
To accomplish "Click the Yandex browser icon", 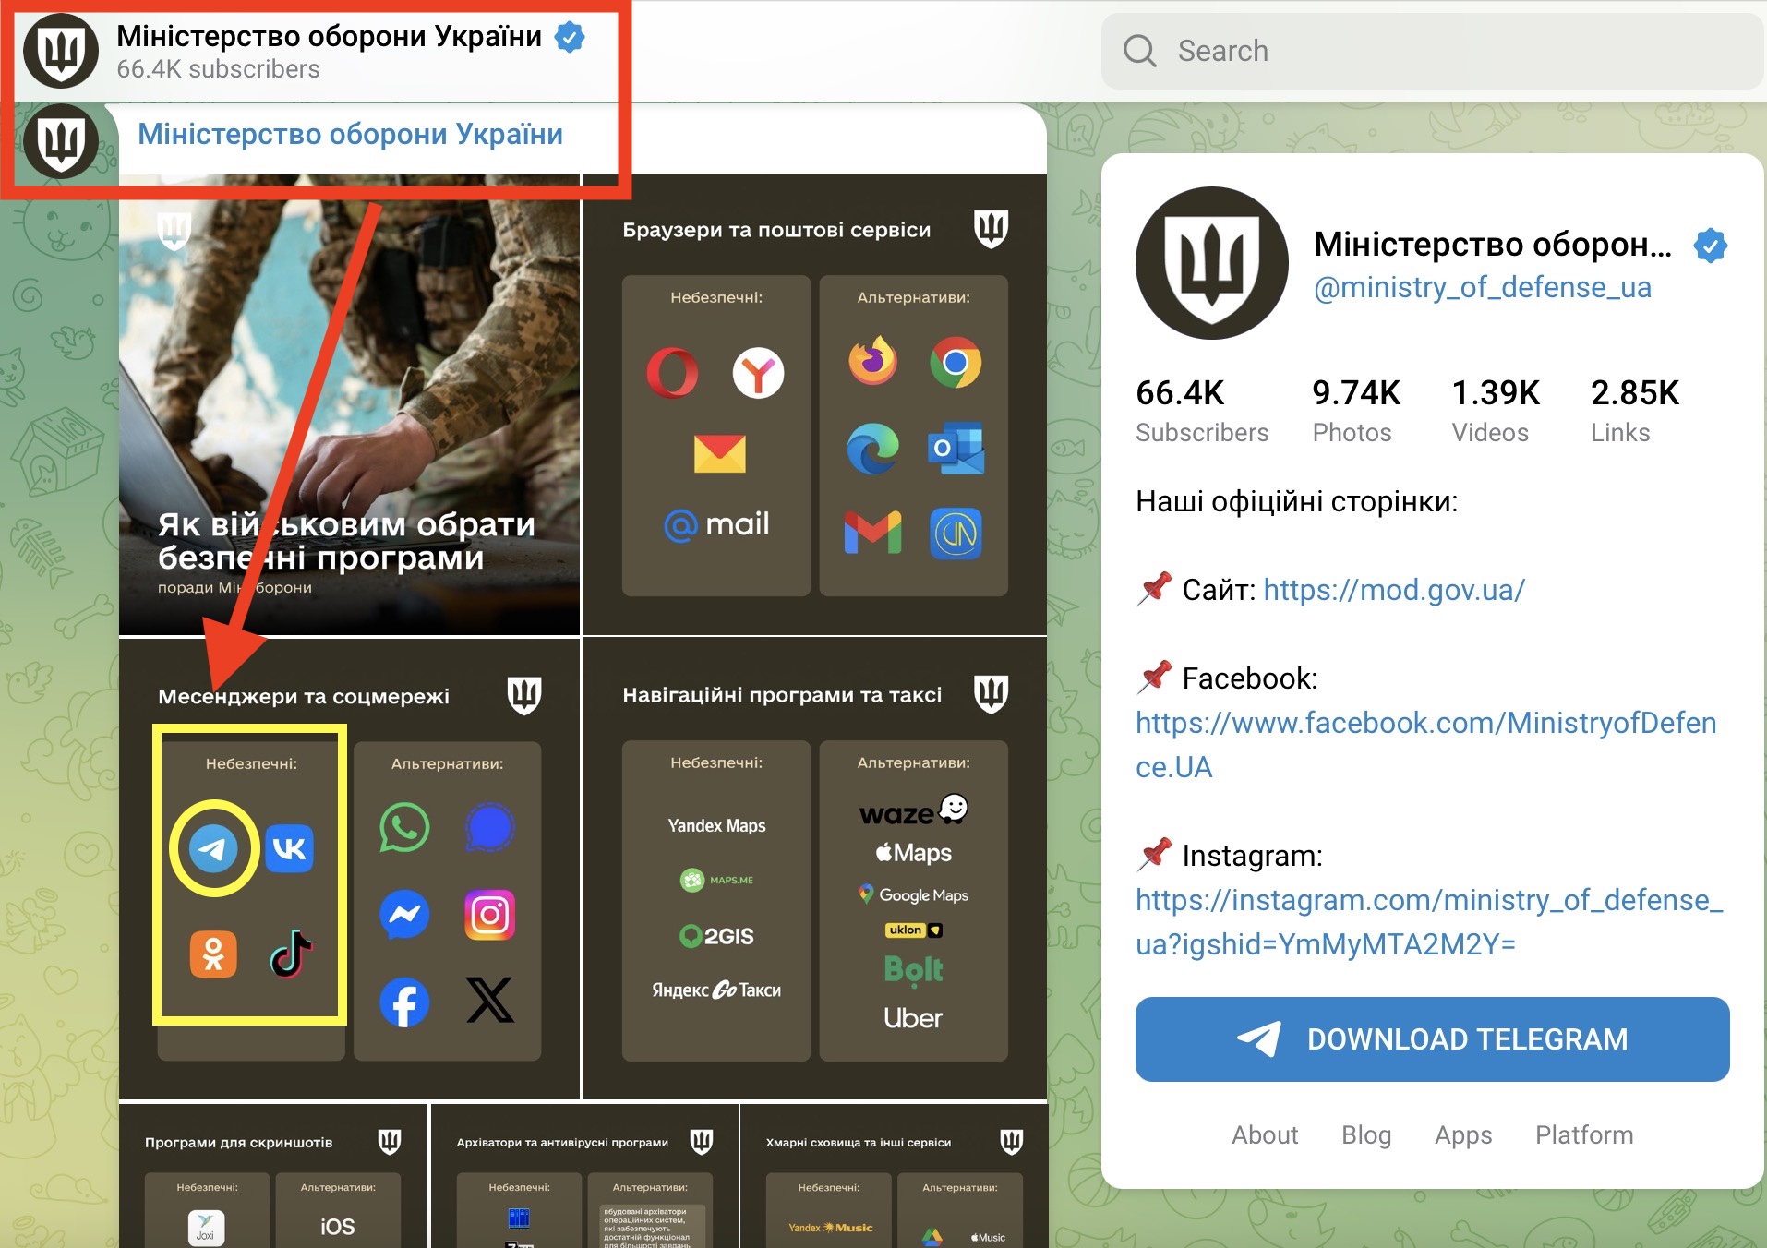I will [758, 373].
